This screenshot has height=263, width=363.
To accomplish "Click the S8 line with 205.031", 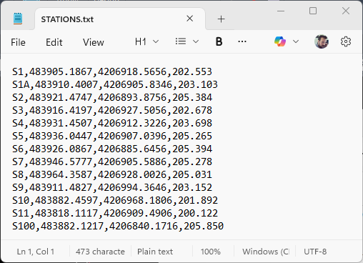I will pyautogui.click(x=112, y=174).
